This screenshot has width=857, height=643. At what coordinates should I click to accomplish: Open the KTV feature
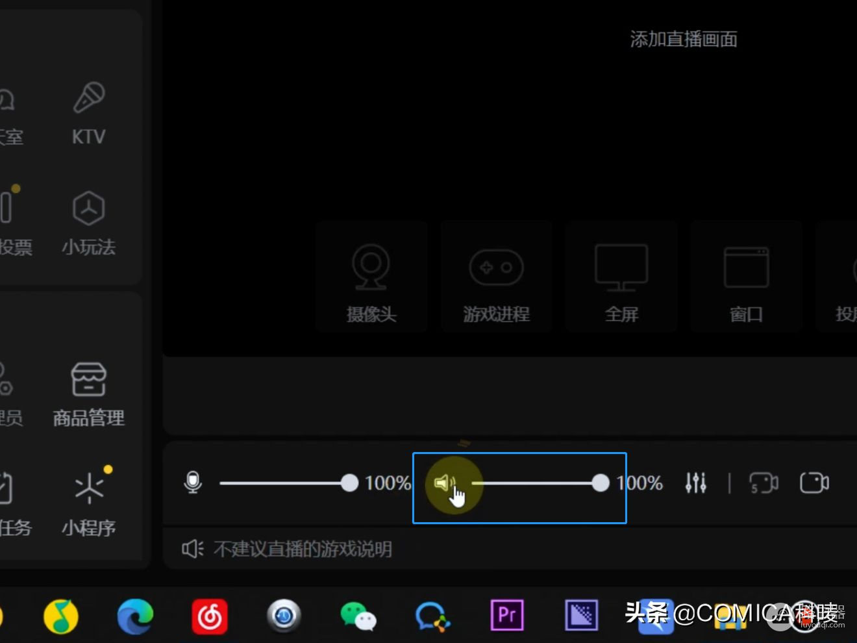[88, 113]
